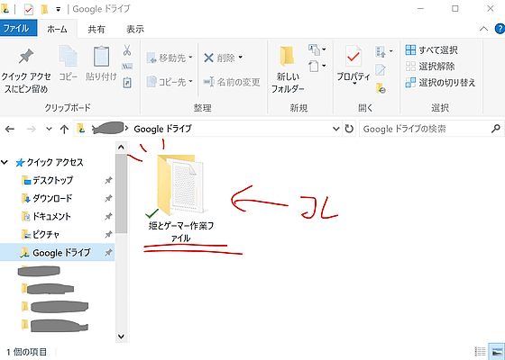Click navigation pane scroll down arrow

click(121, 337)
